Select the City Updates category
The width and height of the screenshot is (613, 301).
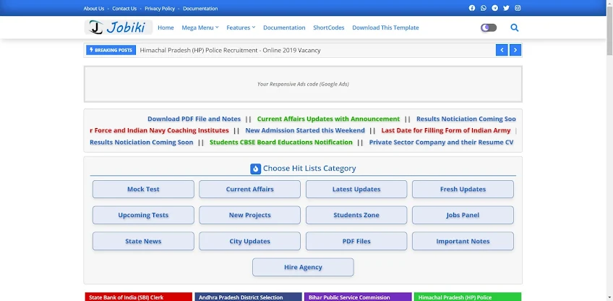click(x=250, y=241)
